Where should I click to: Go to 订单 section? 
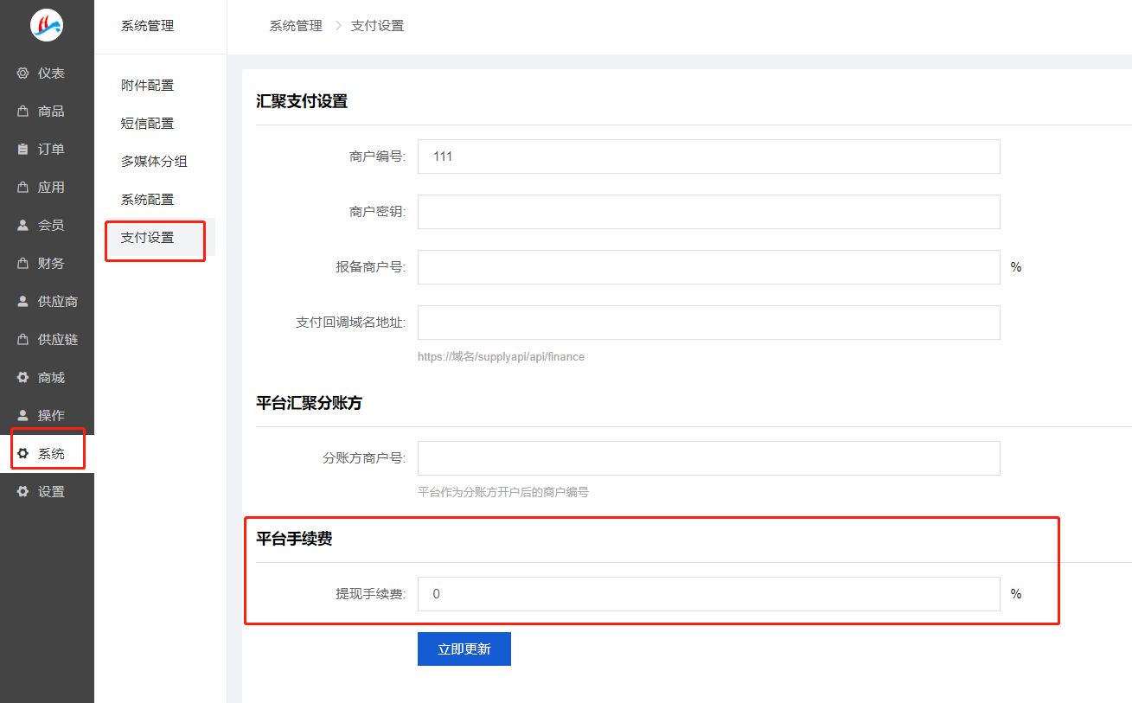click(47, 150)
